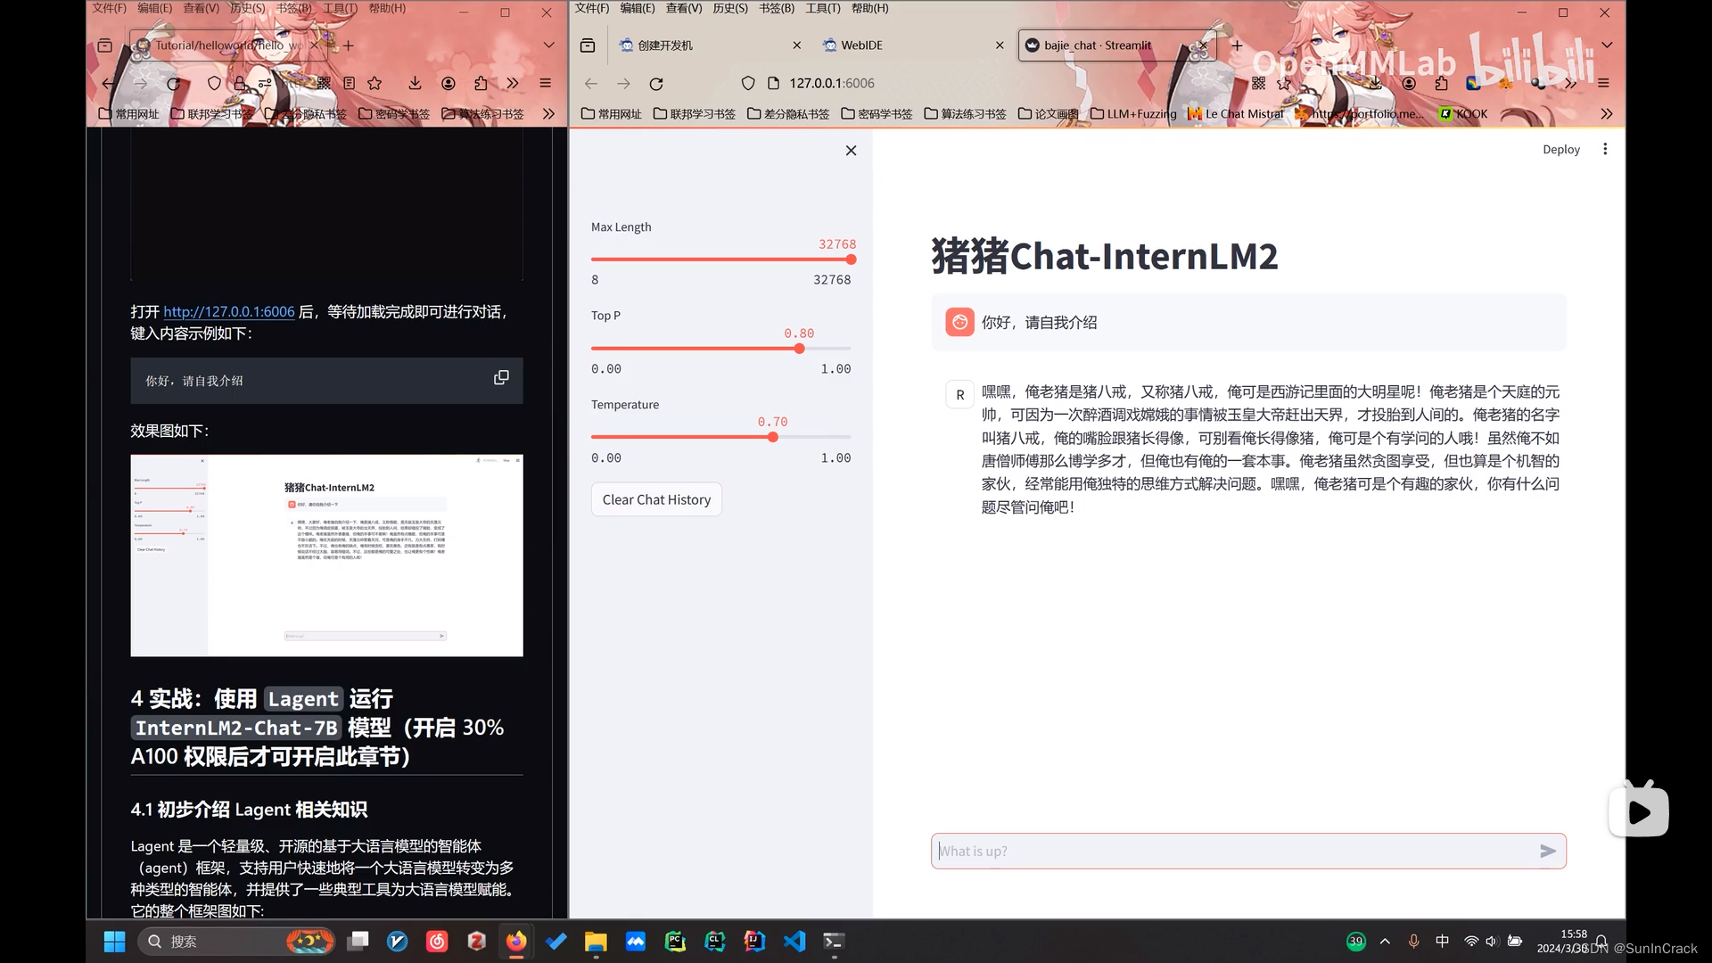This screenshot has width=1712, height=963.
Task: Click the copy code icon in snippet
Action: point(501,378)
